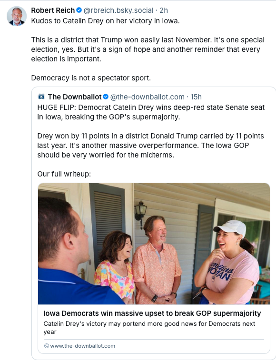Click The Downballot's blue verified badge
Viewport: 276px width, 362px height.
[106, 97]
